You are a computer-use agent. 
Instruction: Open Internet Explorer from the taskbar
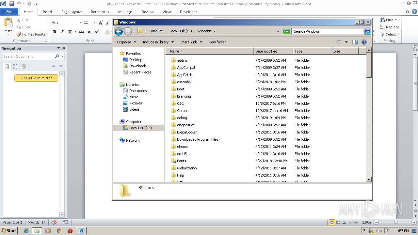tap(26, 230)
